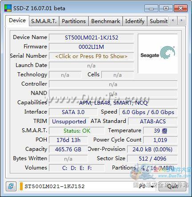Screen dimensions: 192x197
Task: Reveal serial number via Click or Press F9 field
Action: click(x=92, y=56)
